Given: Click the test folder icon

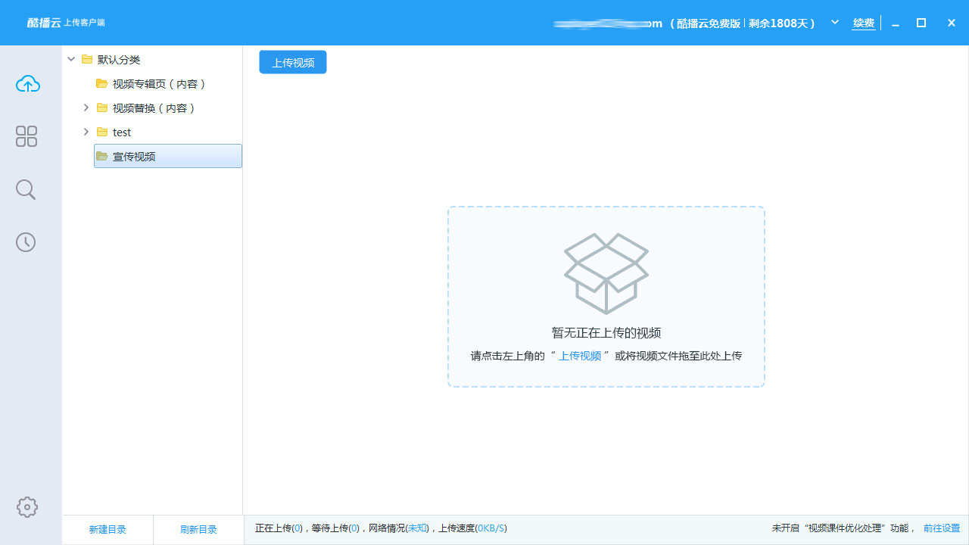Looking at the screenshot, I should click(102, 132).
